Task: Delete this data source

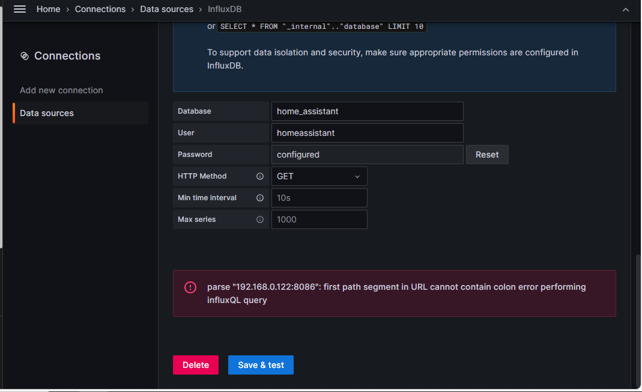Action: [x=196, y=365]
